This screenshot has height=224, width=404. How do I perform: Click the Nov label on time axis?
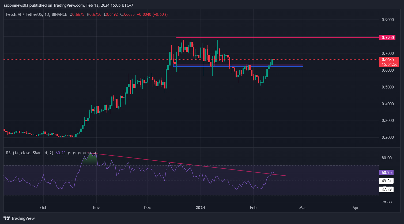point(96,208)
